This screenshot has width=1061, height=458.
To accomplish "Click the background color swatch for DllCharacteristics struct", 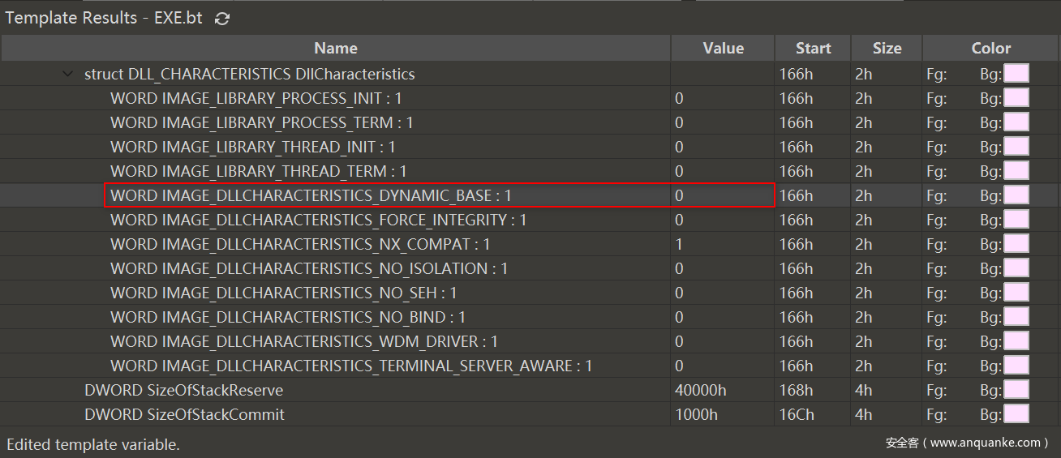I will coord(1016,74).
